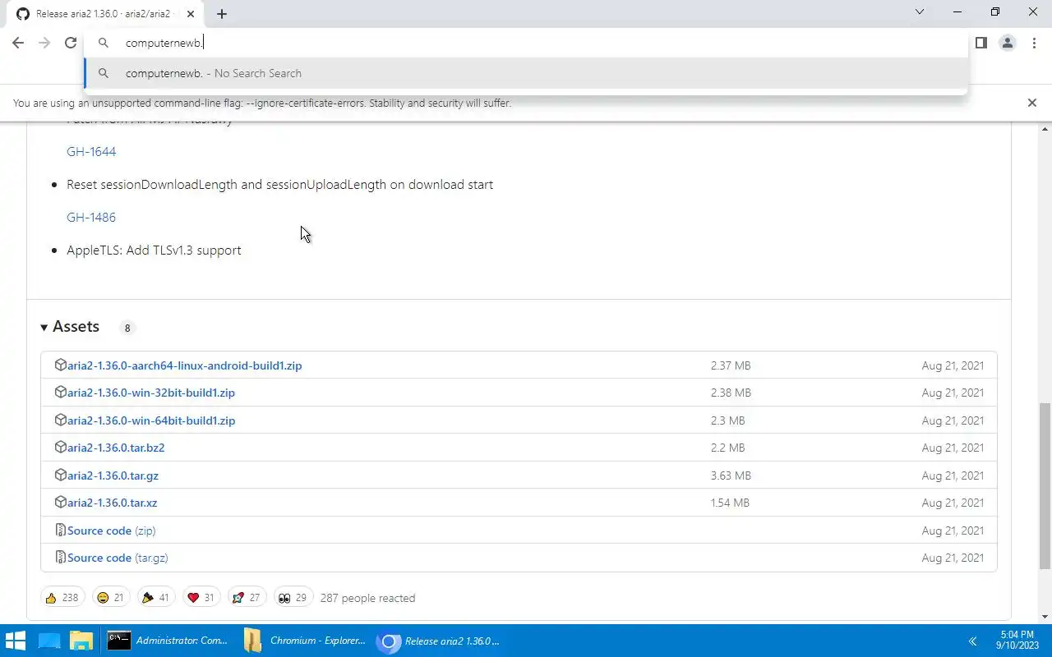Reload the current page
This screenshot has height=657, width=1052.
coord(71,43)
